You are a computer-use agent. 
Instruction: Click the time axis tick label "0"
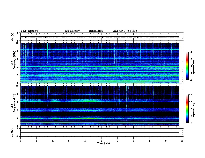tap(20, 141)
